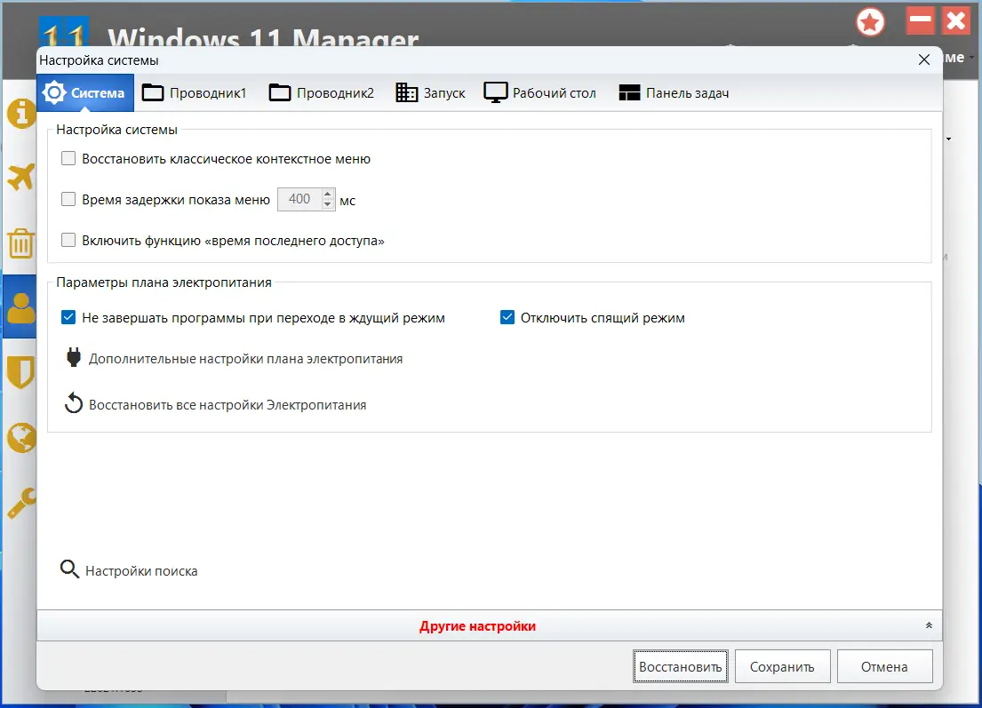Click the Windows 11 Manager logo
Image resolution: width=982 pixels, height=708 pixels.
(63, 31)
